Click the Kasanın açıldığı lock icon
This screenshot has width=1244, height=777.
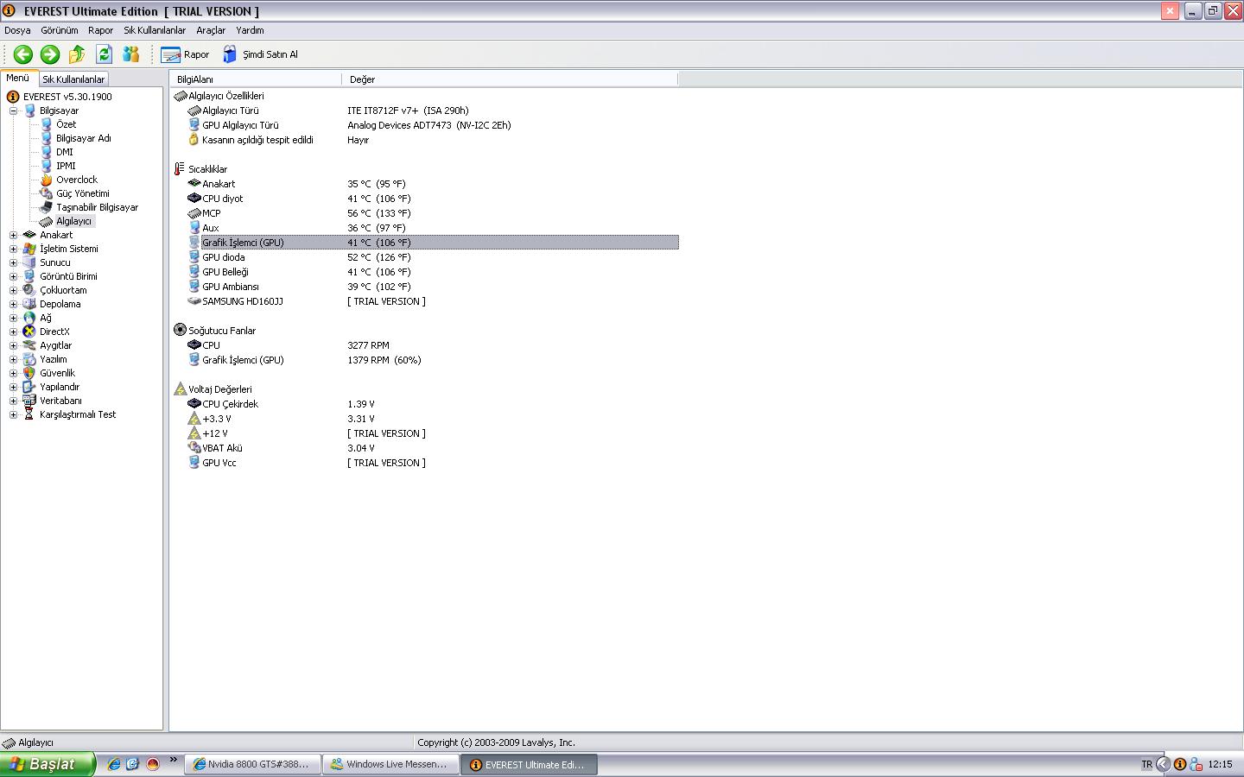(194, 140)
